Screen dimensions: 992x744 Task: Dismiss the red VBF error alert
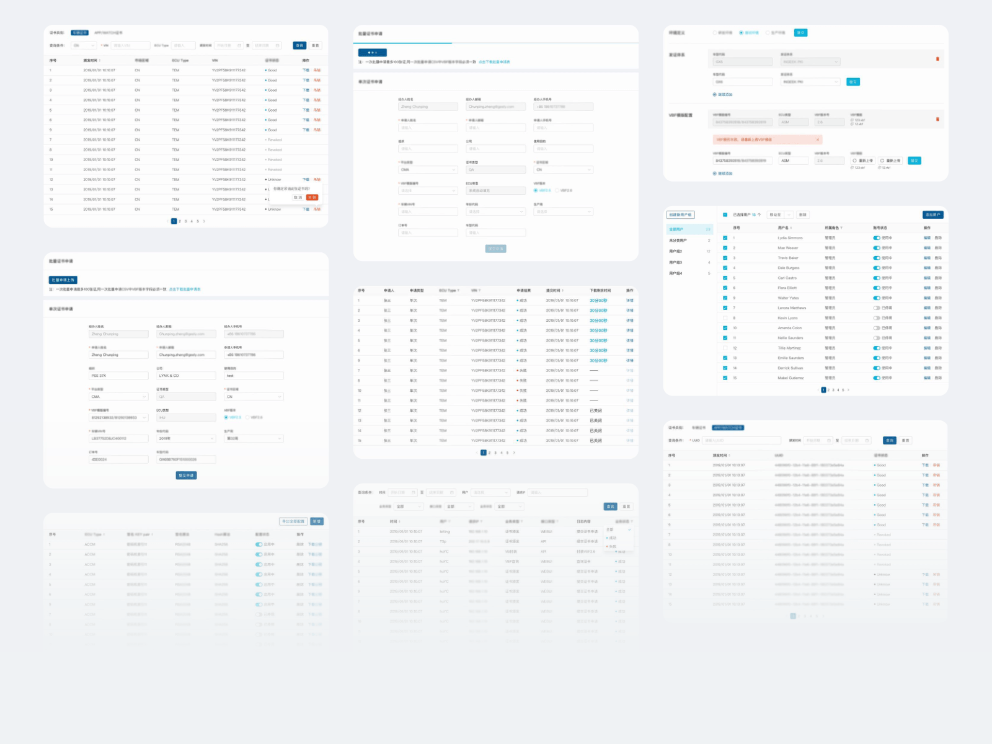click(818, 139)
